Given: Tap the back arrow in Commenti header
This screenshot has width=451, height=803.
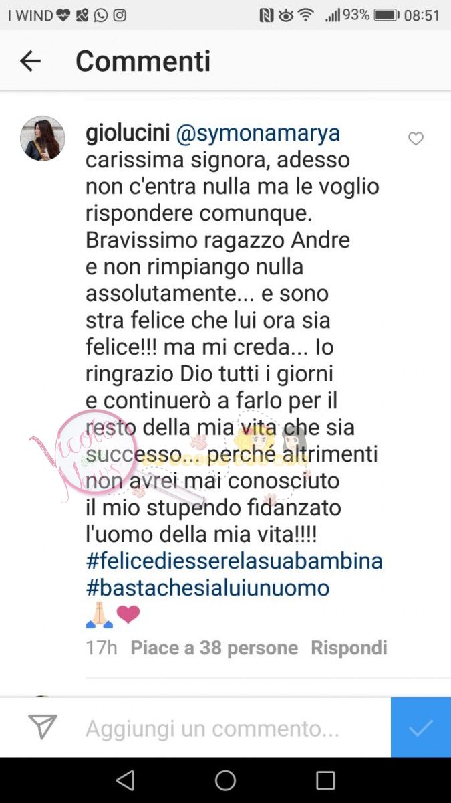Looking at the screenshot, I should [30, 61].
